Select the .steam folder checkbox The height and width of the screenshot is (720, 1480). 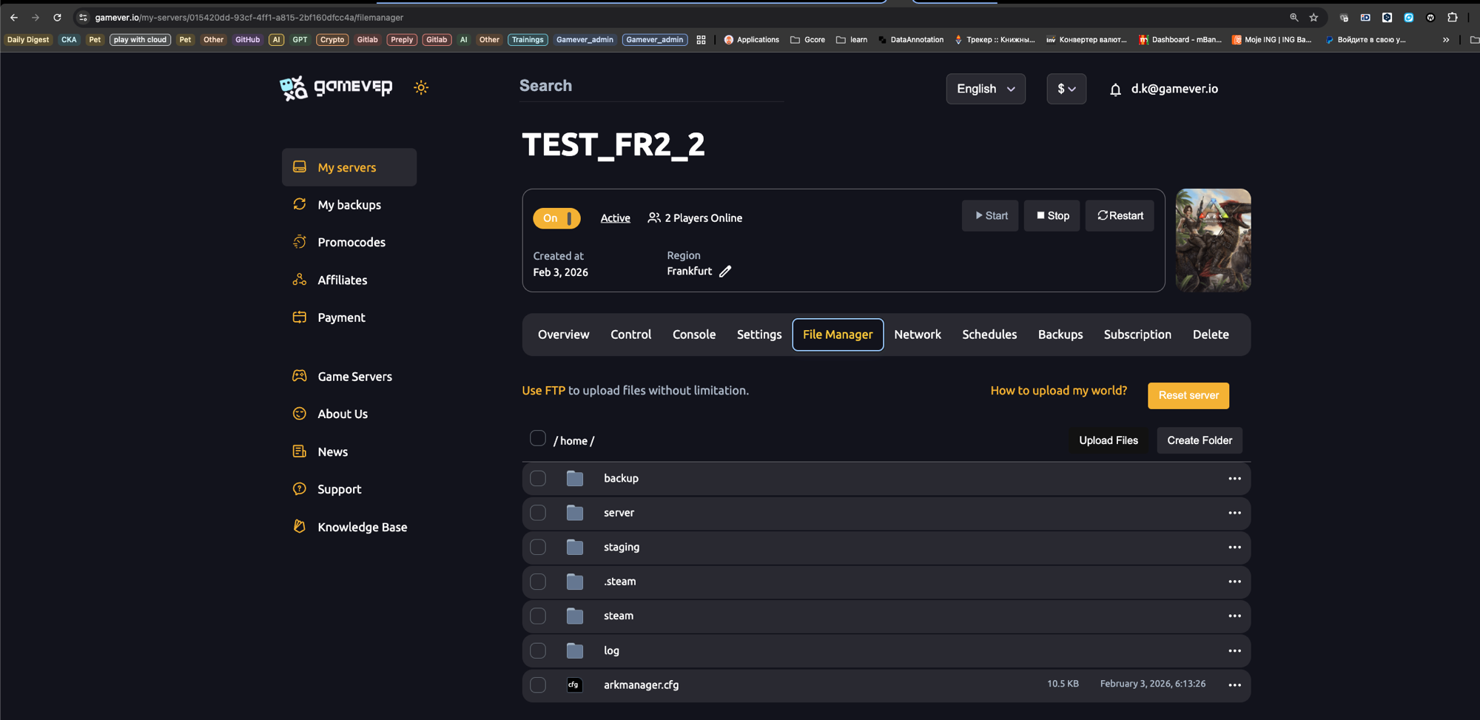click(x=538, y=582)
